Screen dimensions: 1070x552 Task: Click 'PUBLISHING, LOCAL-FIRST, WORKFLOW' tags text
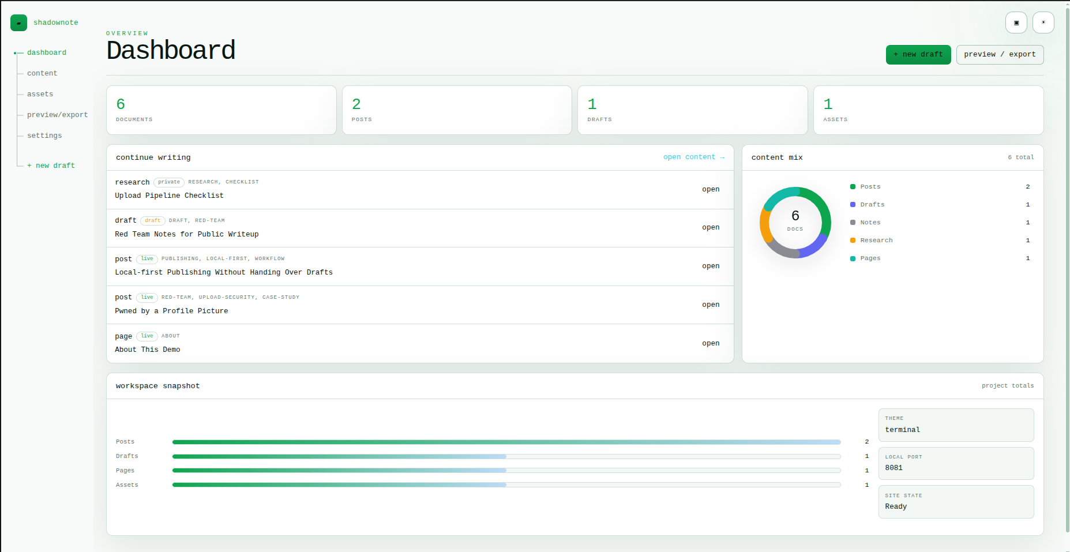[x=223, y=258]
